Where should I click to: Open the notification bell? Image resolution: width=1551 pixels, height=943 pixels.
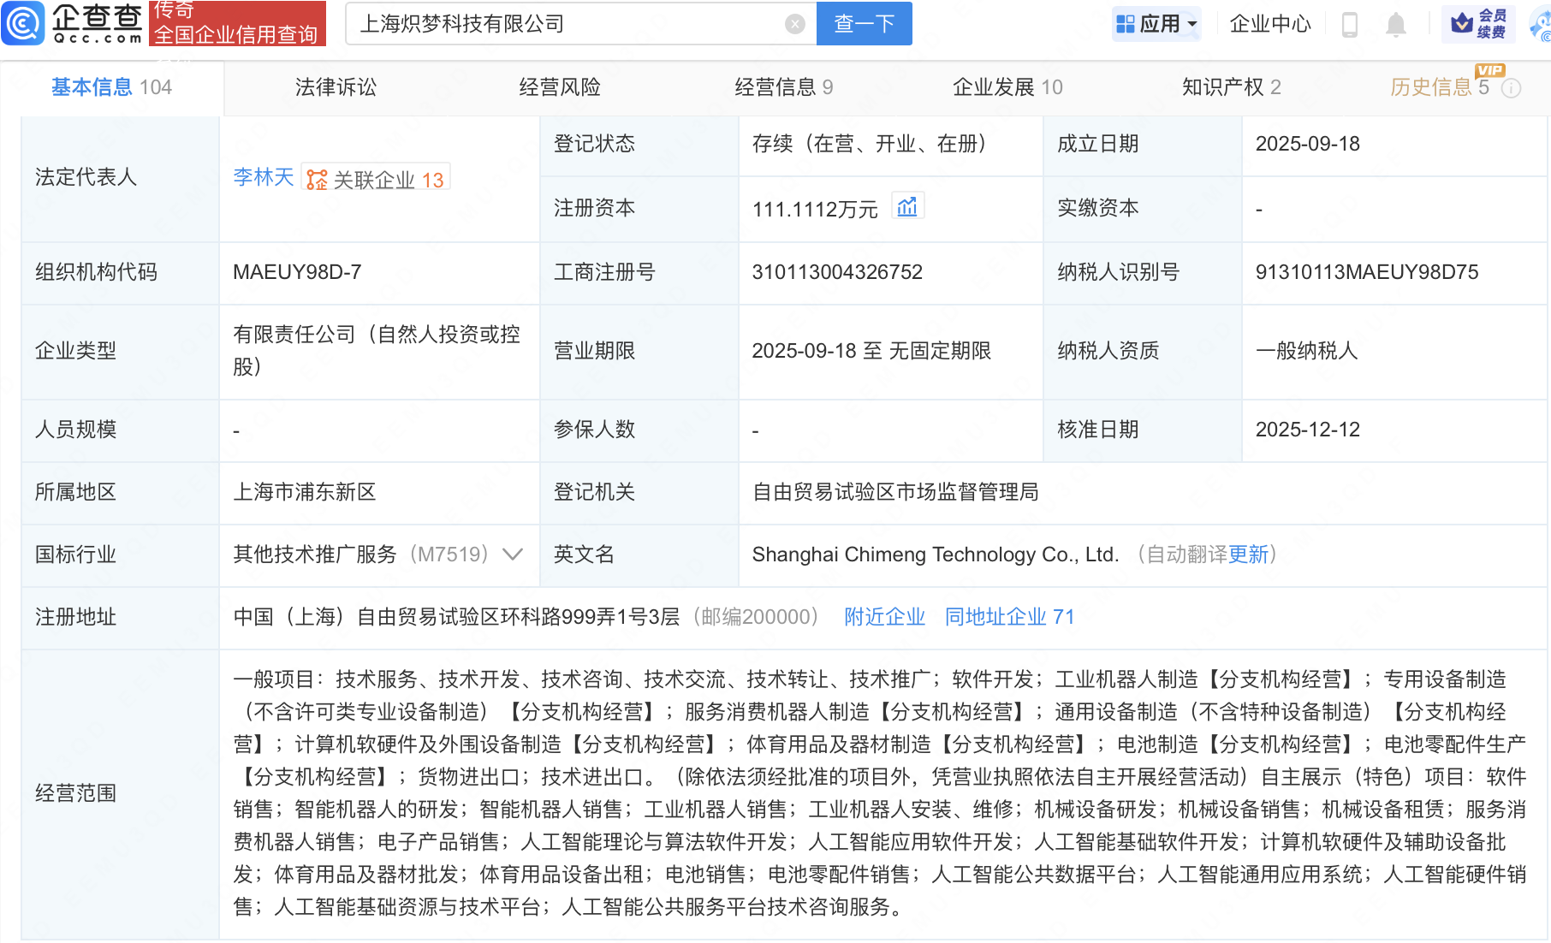click(1395, 24)
